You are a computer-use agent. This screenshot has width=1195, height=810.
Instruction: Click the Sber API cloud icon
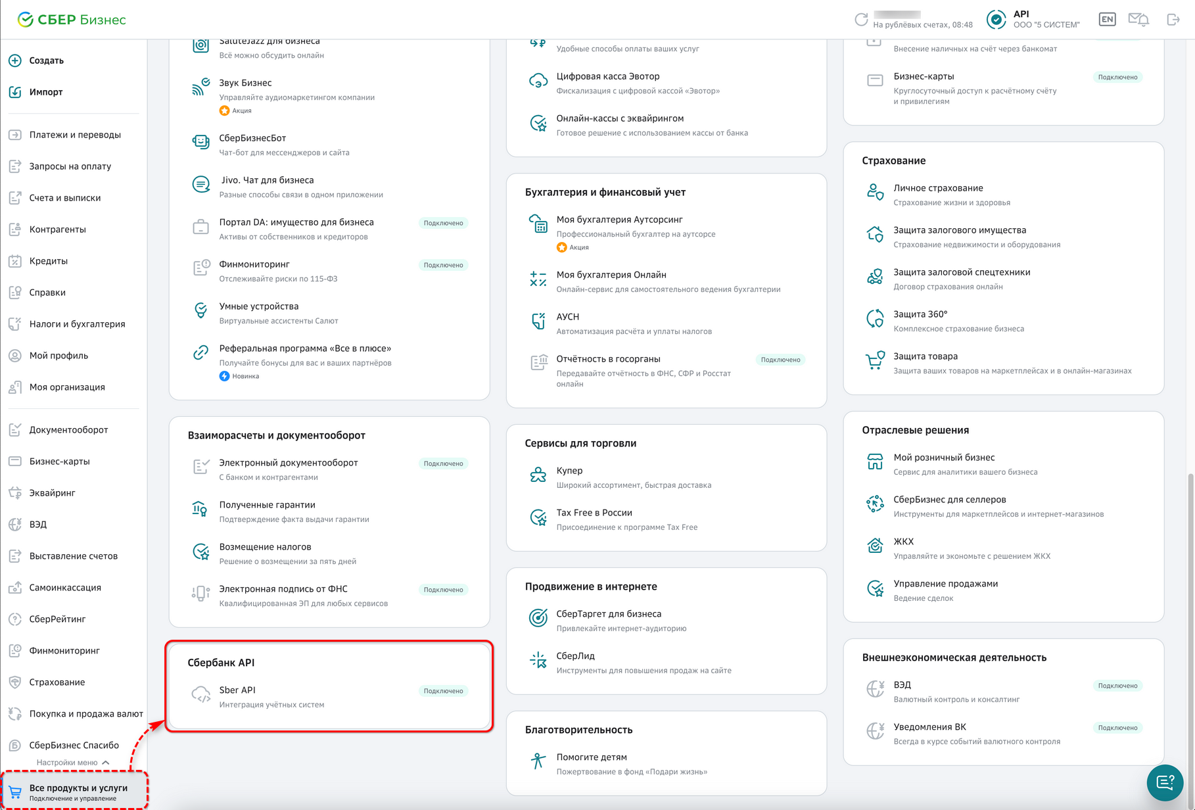tap(200, 694)
